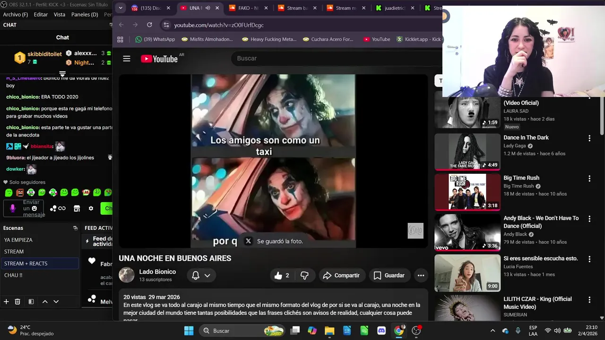Viewport: 605px width, 340px height.
Task: Click the YouTube search field
Action: point(336,59)
